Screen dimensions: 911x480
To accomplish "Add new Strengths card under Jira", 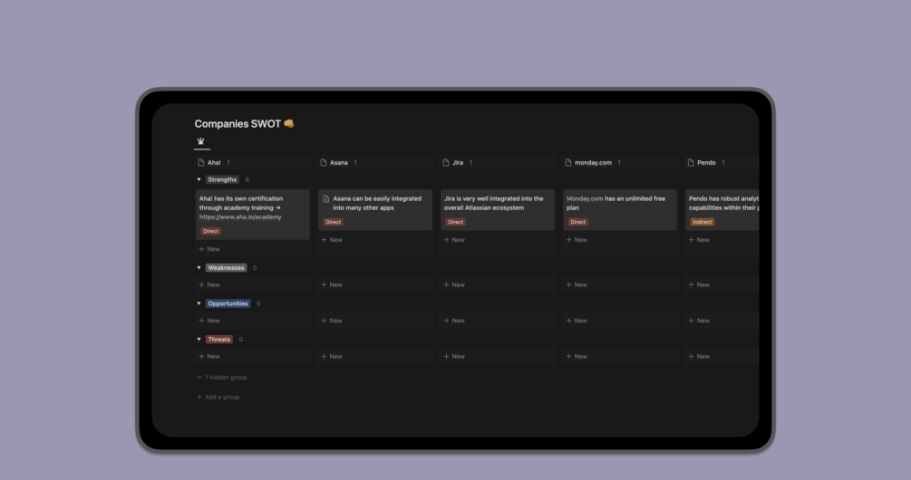I will coord(454,240).
